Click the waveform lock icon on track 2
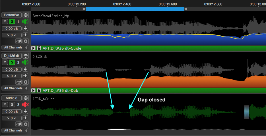266x136 pixels. (x=19, y=82)
